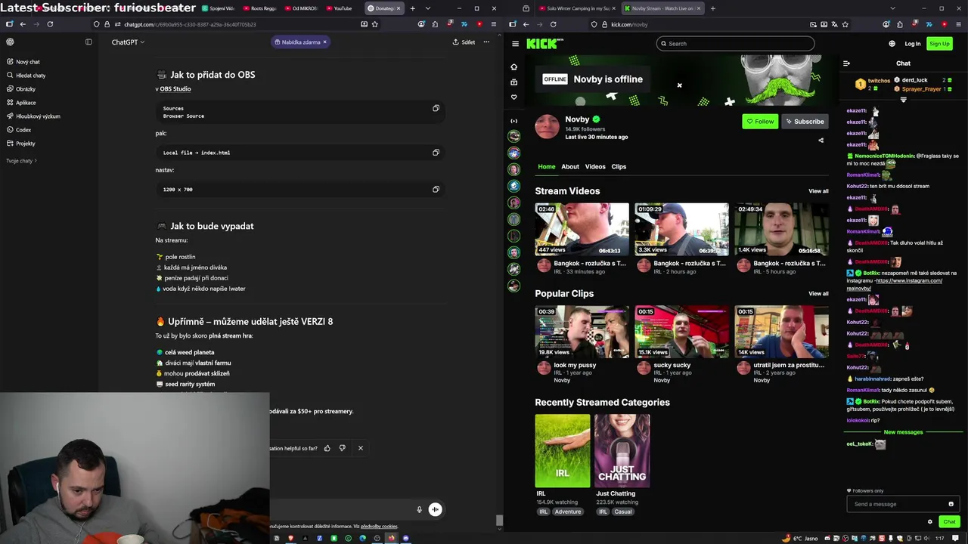Open the Clips tab on Novby channel

click(x=619, y=167)
